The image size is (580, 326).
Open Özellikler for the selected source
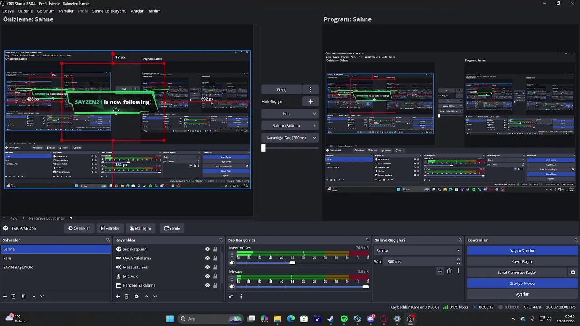tap(79, 228)
